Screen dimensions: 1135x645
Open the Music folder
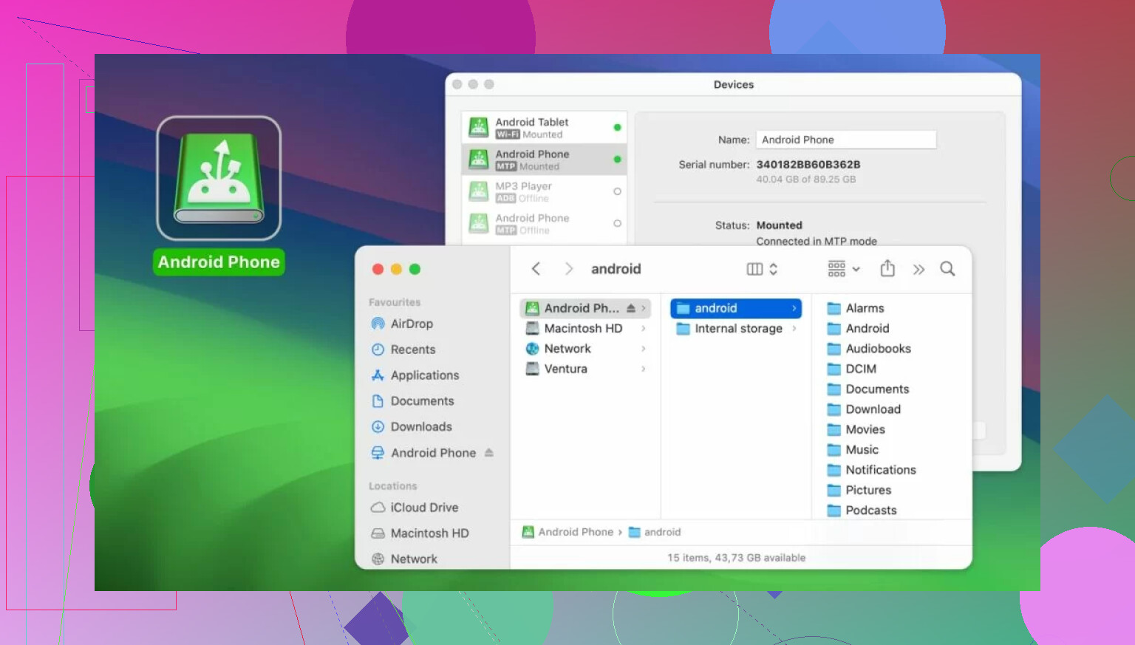point(852,449)
